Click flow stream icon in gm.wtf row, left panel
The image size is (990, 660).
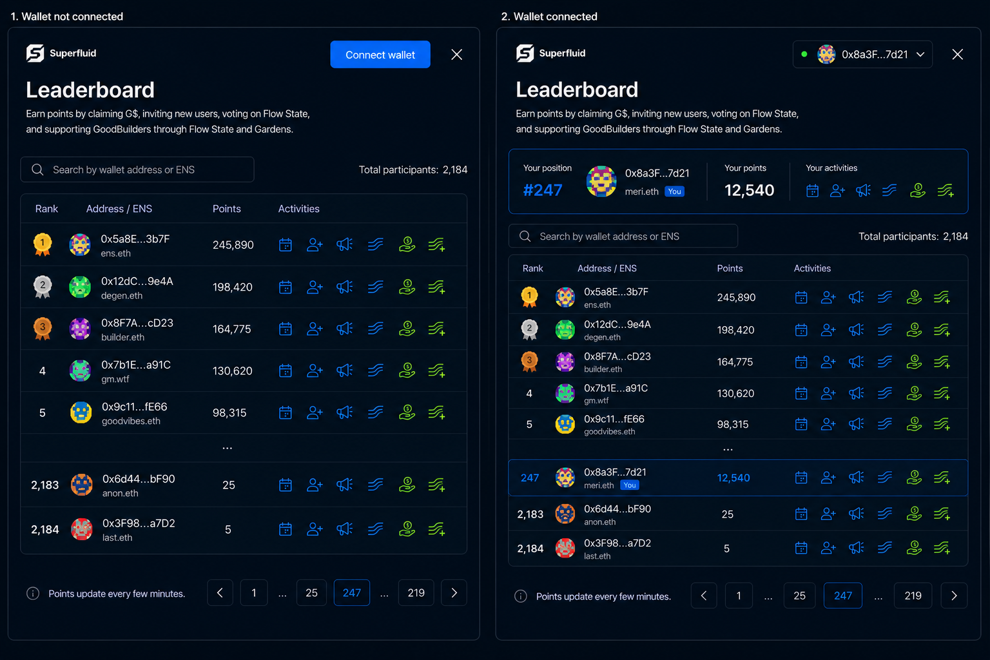click(x=376, y=371)
